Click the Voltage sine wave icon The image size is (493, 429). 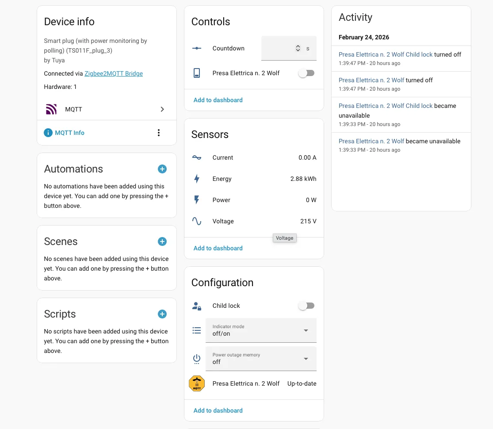point(196,221)
